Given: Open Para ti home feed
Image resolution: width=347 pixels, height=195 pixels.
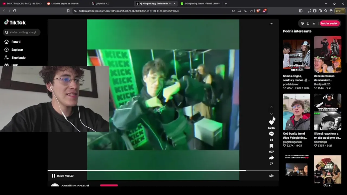Looking at the screenshot, I should coord(13,42).
